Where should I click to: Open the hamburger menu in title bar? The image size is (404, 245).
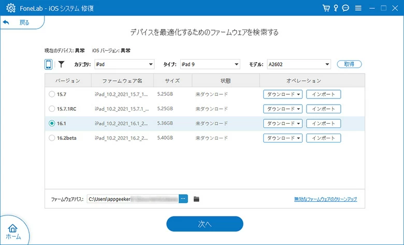click(x=358, y=8)
